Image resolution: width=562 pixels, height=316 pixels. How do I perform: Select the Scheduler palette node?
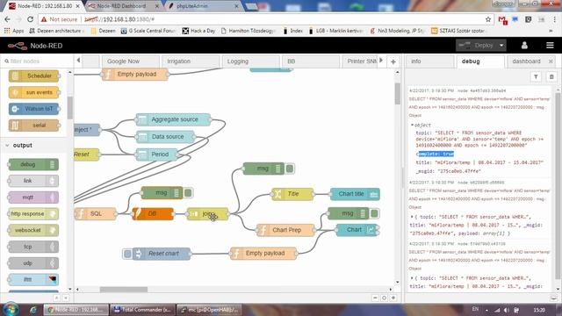point(33,76)
